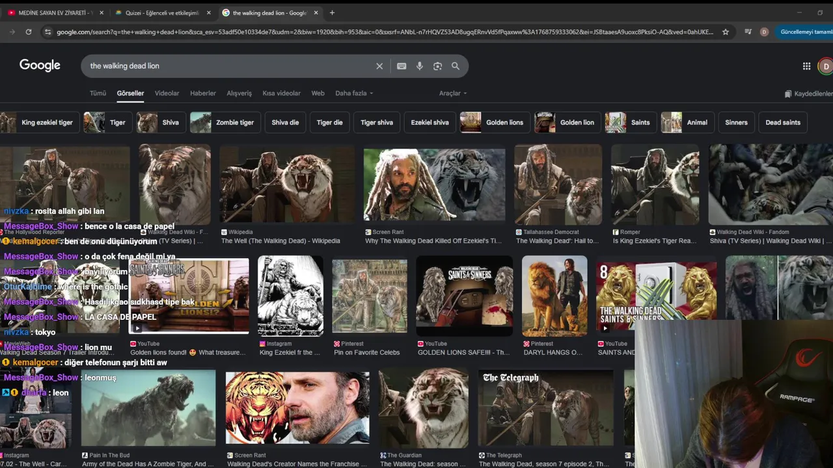This screenshot has height=468, width=833.
Task: Filter by Tiger die chip
Action: 329,122
